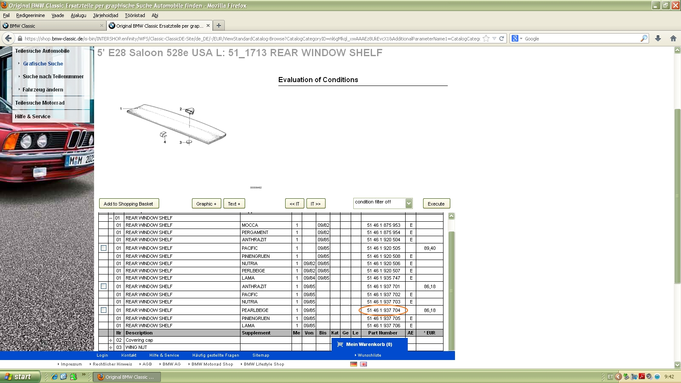Screen dimensions: 681x383
Task: Click Add to Shopping Basket button
Action: [129, 204]
